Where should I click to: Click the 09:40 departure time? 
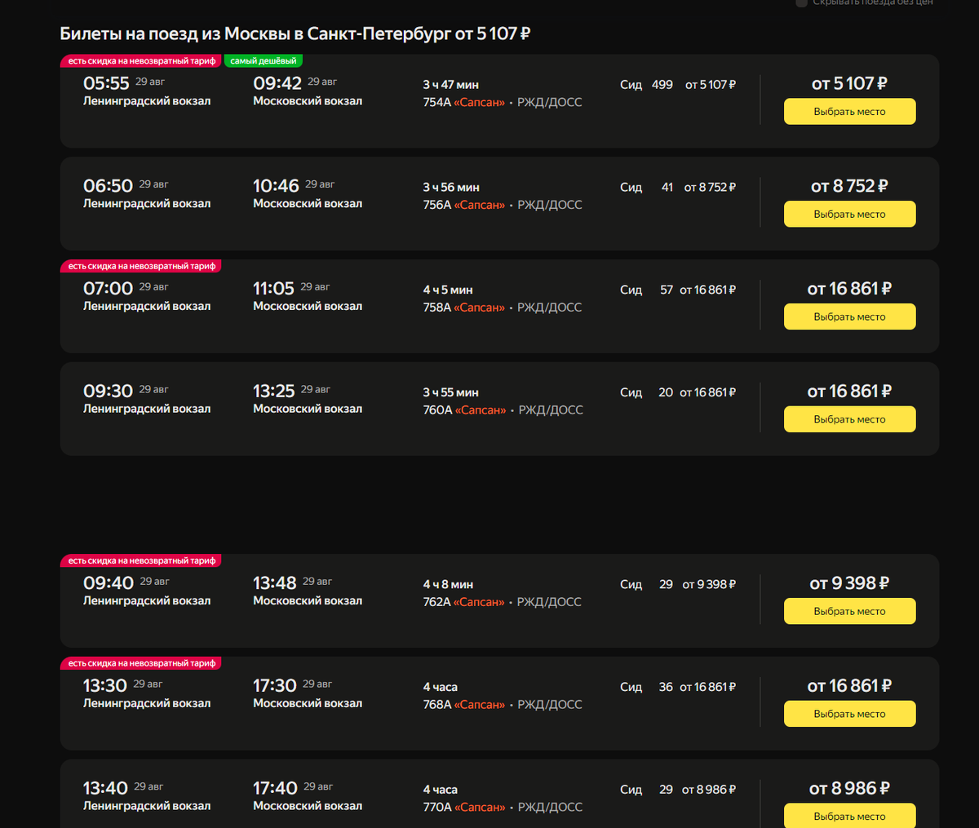click(x=109, y=583)
